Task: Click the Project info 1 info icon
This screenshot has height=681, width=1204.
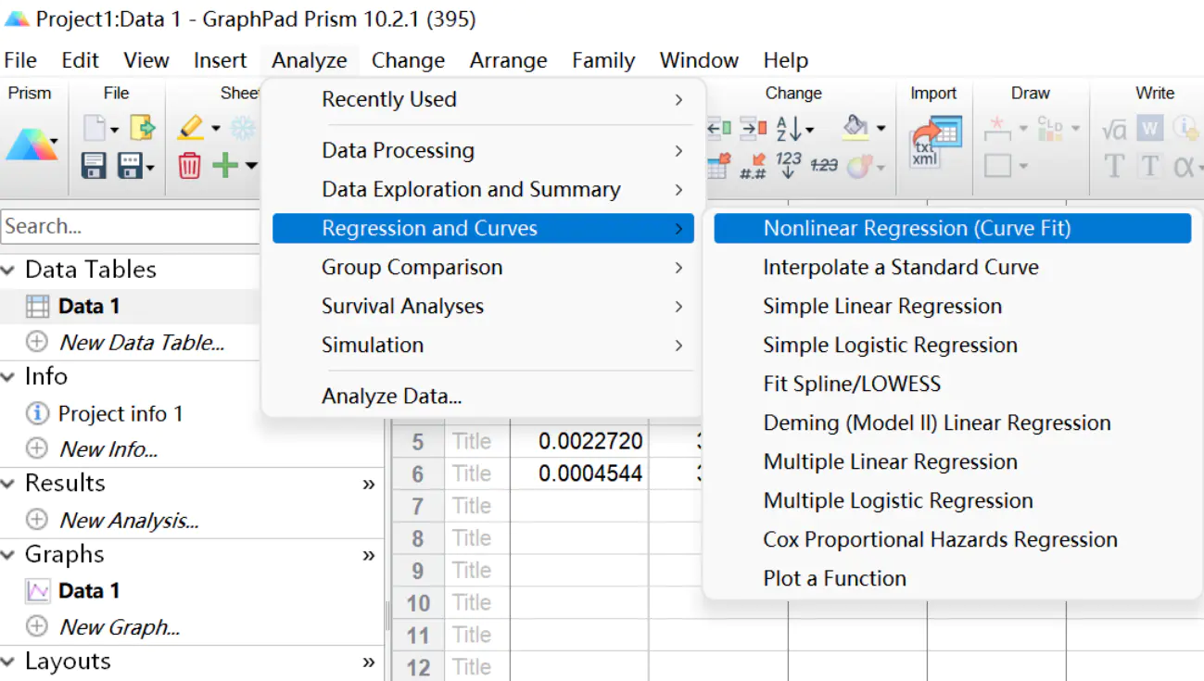Action: pyautogui.click(x=37, y=413)
